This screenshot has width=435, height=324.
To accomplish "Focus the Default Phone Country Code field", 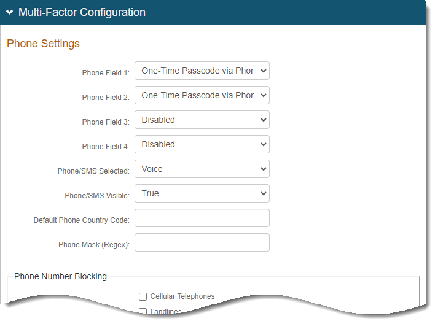I will pyautogui.click(x=202, y=218).
